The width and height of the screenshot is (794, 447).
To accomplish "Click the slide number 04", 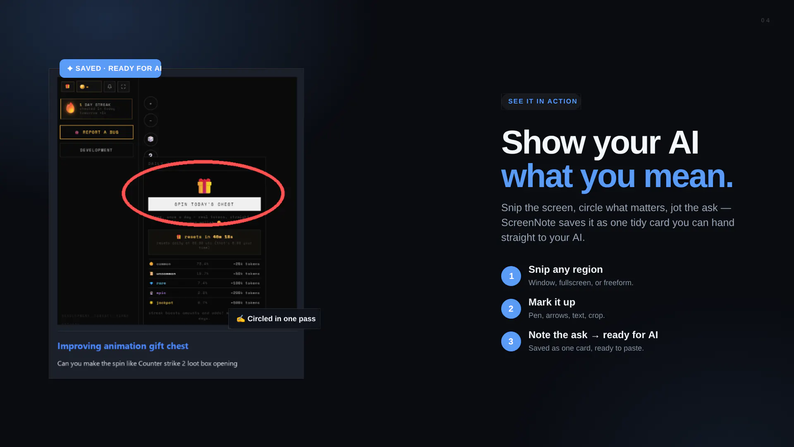I will (x=765, y=20).
